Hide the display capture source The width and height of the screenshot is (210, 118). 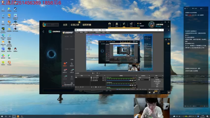coord(103,81)
